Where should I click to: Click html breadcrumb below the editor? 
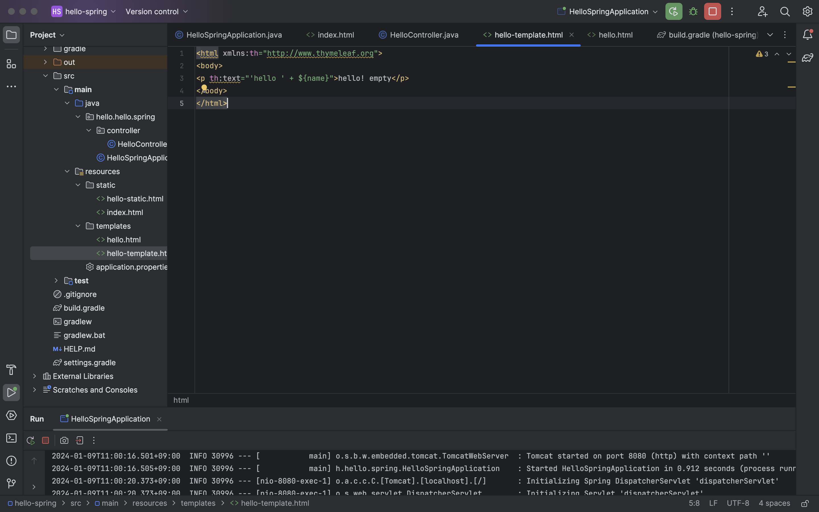click(x=181, y=400)
